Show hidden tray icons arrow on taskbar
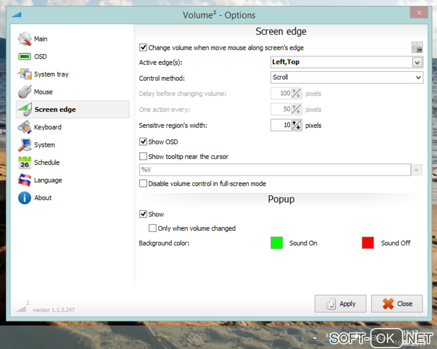437x349 pixels. [x=315, y=338]
